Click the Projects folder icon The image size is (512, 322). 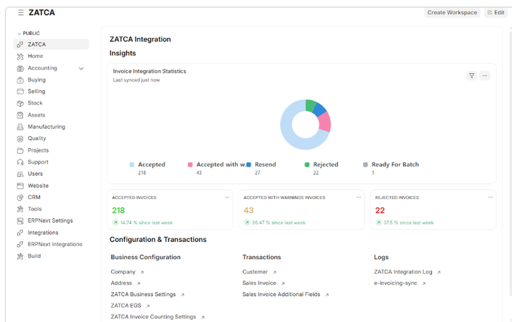(x=20, y=150)
